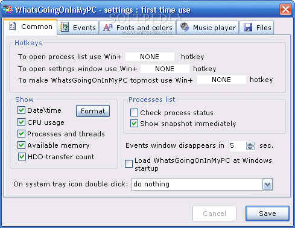The width and height of the screenshot is (295, 228).
Task: Switch to the Events tab
Action: pyautogui.click(x=78, y=28)
